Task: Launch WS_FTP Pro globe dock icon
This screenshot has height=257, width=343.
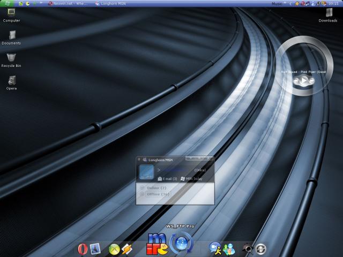Action: tap(181, 244)
